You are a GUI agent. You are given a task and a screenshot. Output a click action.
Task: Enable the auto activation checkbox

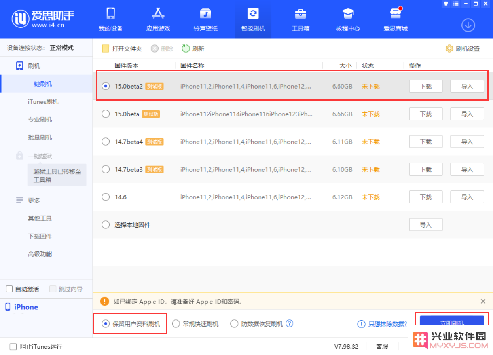(9, 289)
